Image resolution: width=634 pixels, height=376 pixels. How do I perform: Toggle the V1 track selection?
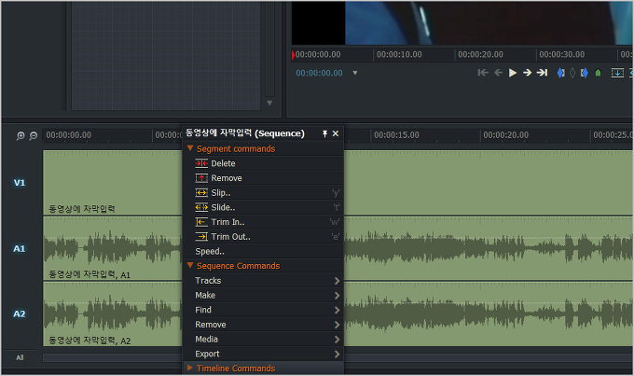[20, 183]
